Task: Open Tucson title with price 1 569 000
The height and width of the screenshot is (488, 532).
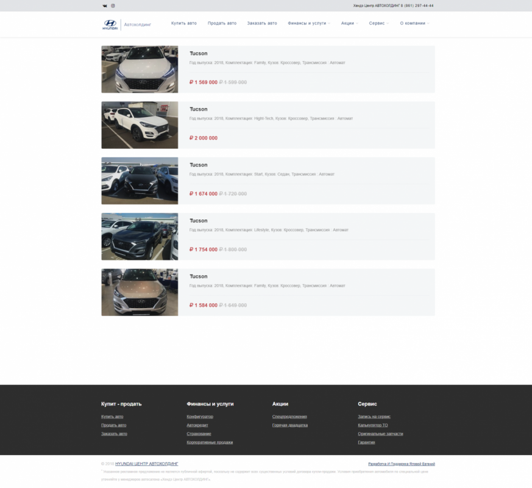Action: 199,53
